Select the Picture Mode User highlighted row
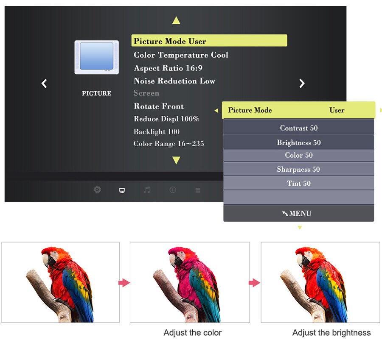 click(x=209, y=40)
